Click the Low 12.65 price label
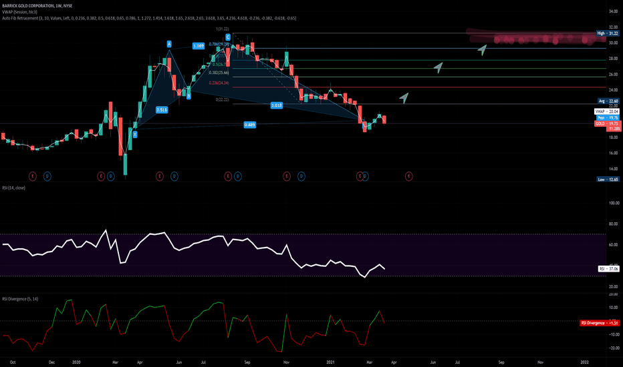 pyautogui.click(x=608, y=179)
